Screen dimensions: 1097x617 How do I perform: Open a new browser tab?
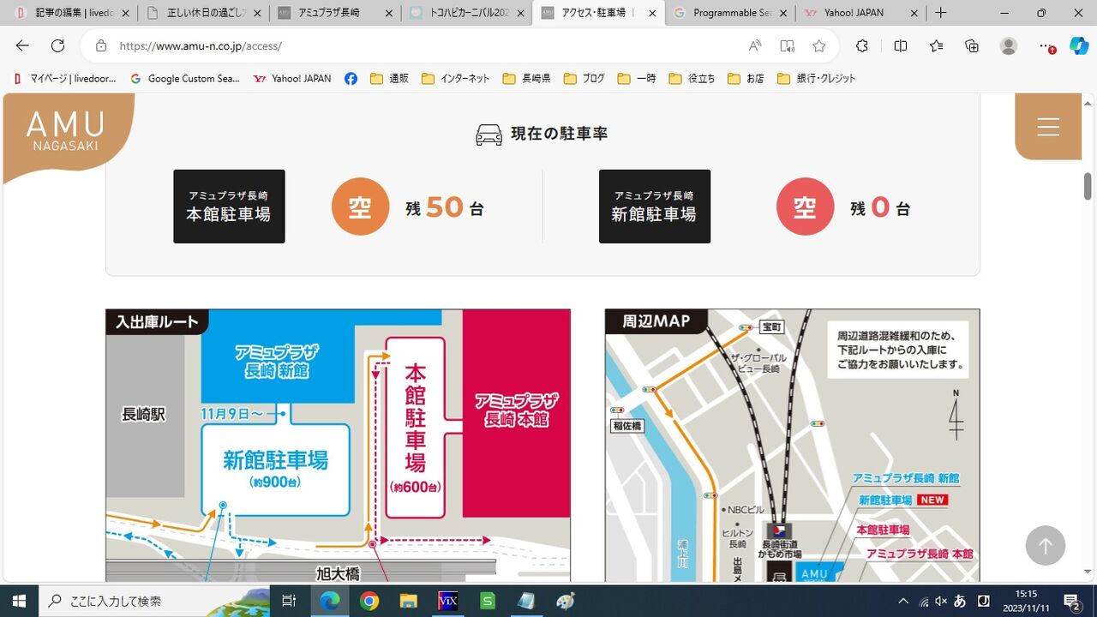941,13
